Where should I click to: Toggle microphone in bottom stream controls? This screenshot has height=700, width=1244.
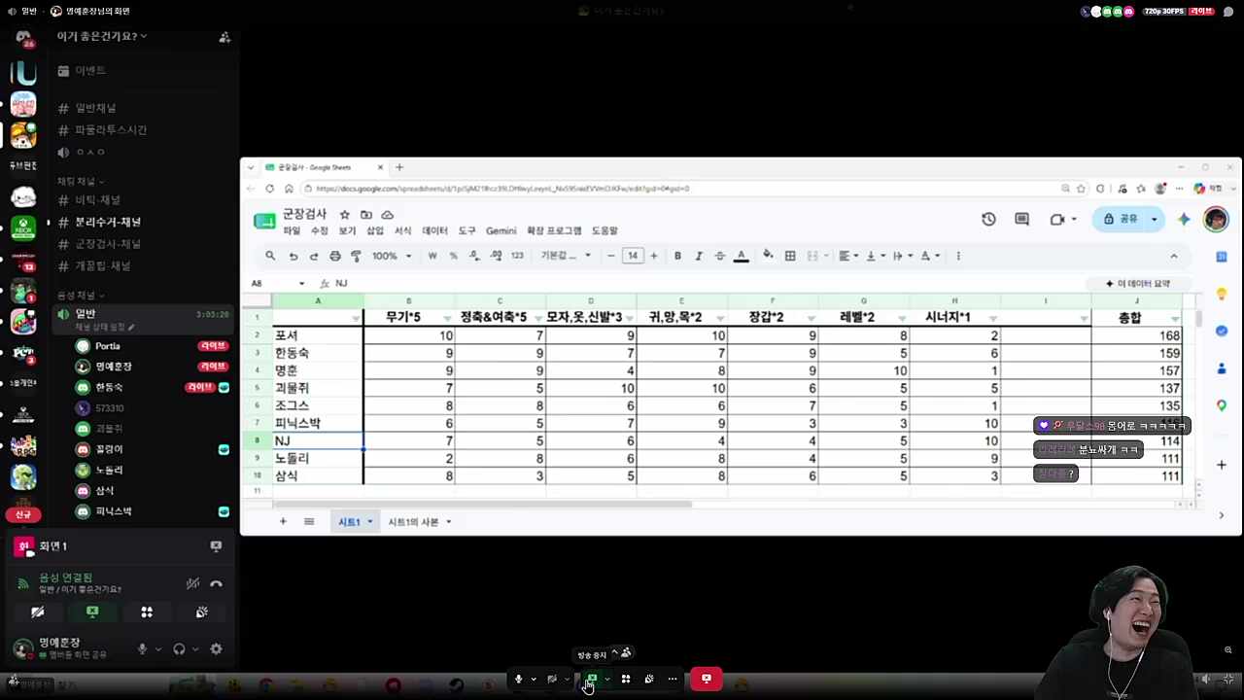click(518, 679)
